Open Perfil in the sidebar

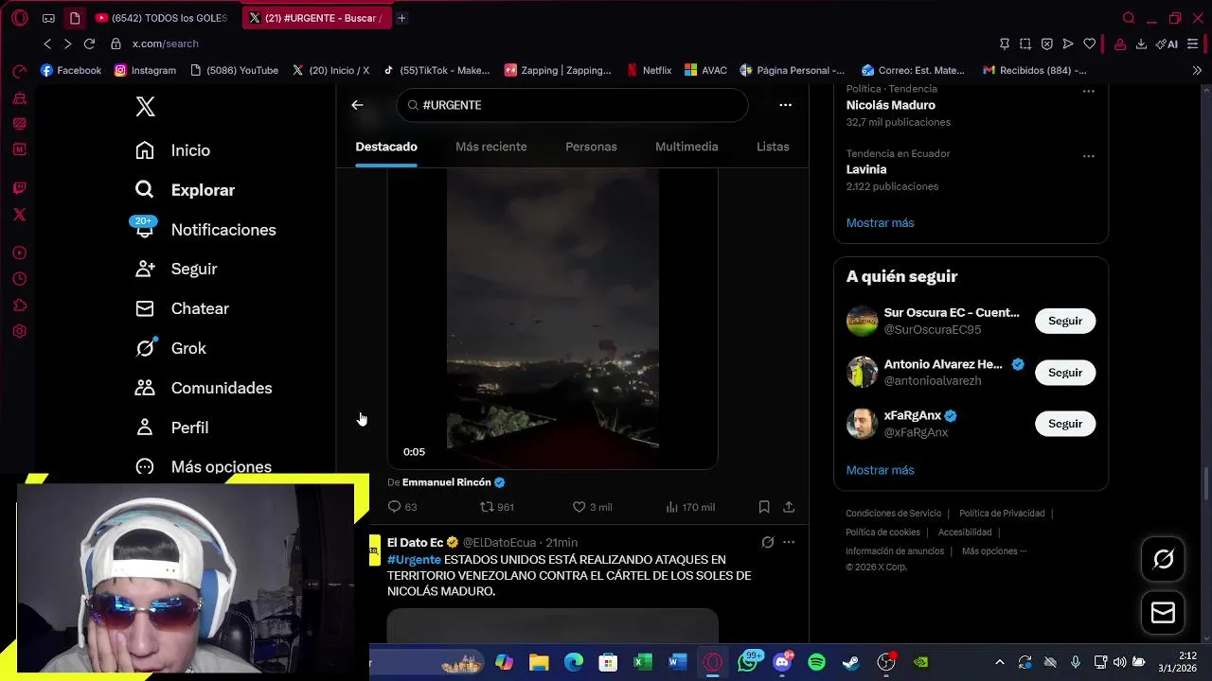171,428
